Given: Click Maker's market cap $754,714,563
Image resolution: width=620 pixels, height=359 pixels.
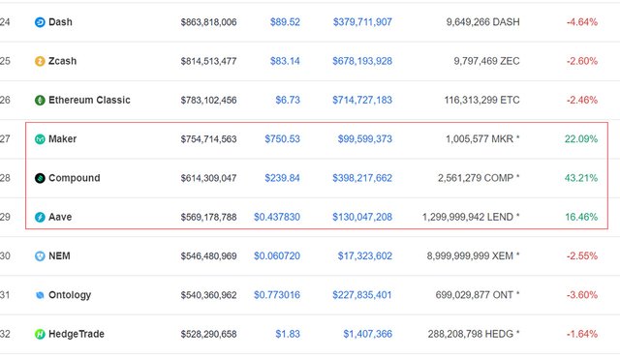Looking at the screenshot, I should tap(208, 139).
